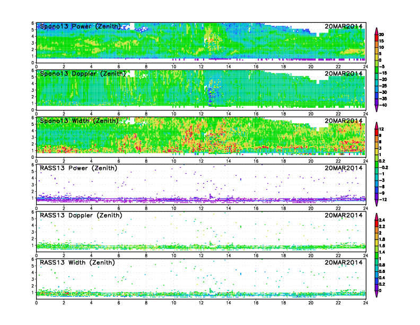420x325 pixels.
Task: Click the pink top arrow of the power colorbar
Action: click(377, 31)
